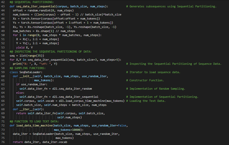Click line number 76 in the gutter
The image size is (229, 145).
(4, 142)
